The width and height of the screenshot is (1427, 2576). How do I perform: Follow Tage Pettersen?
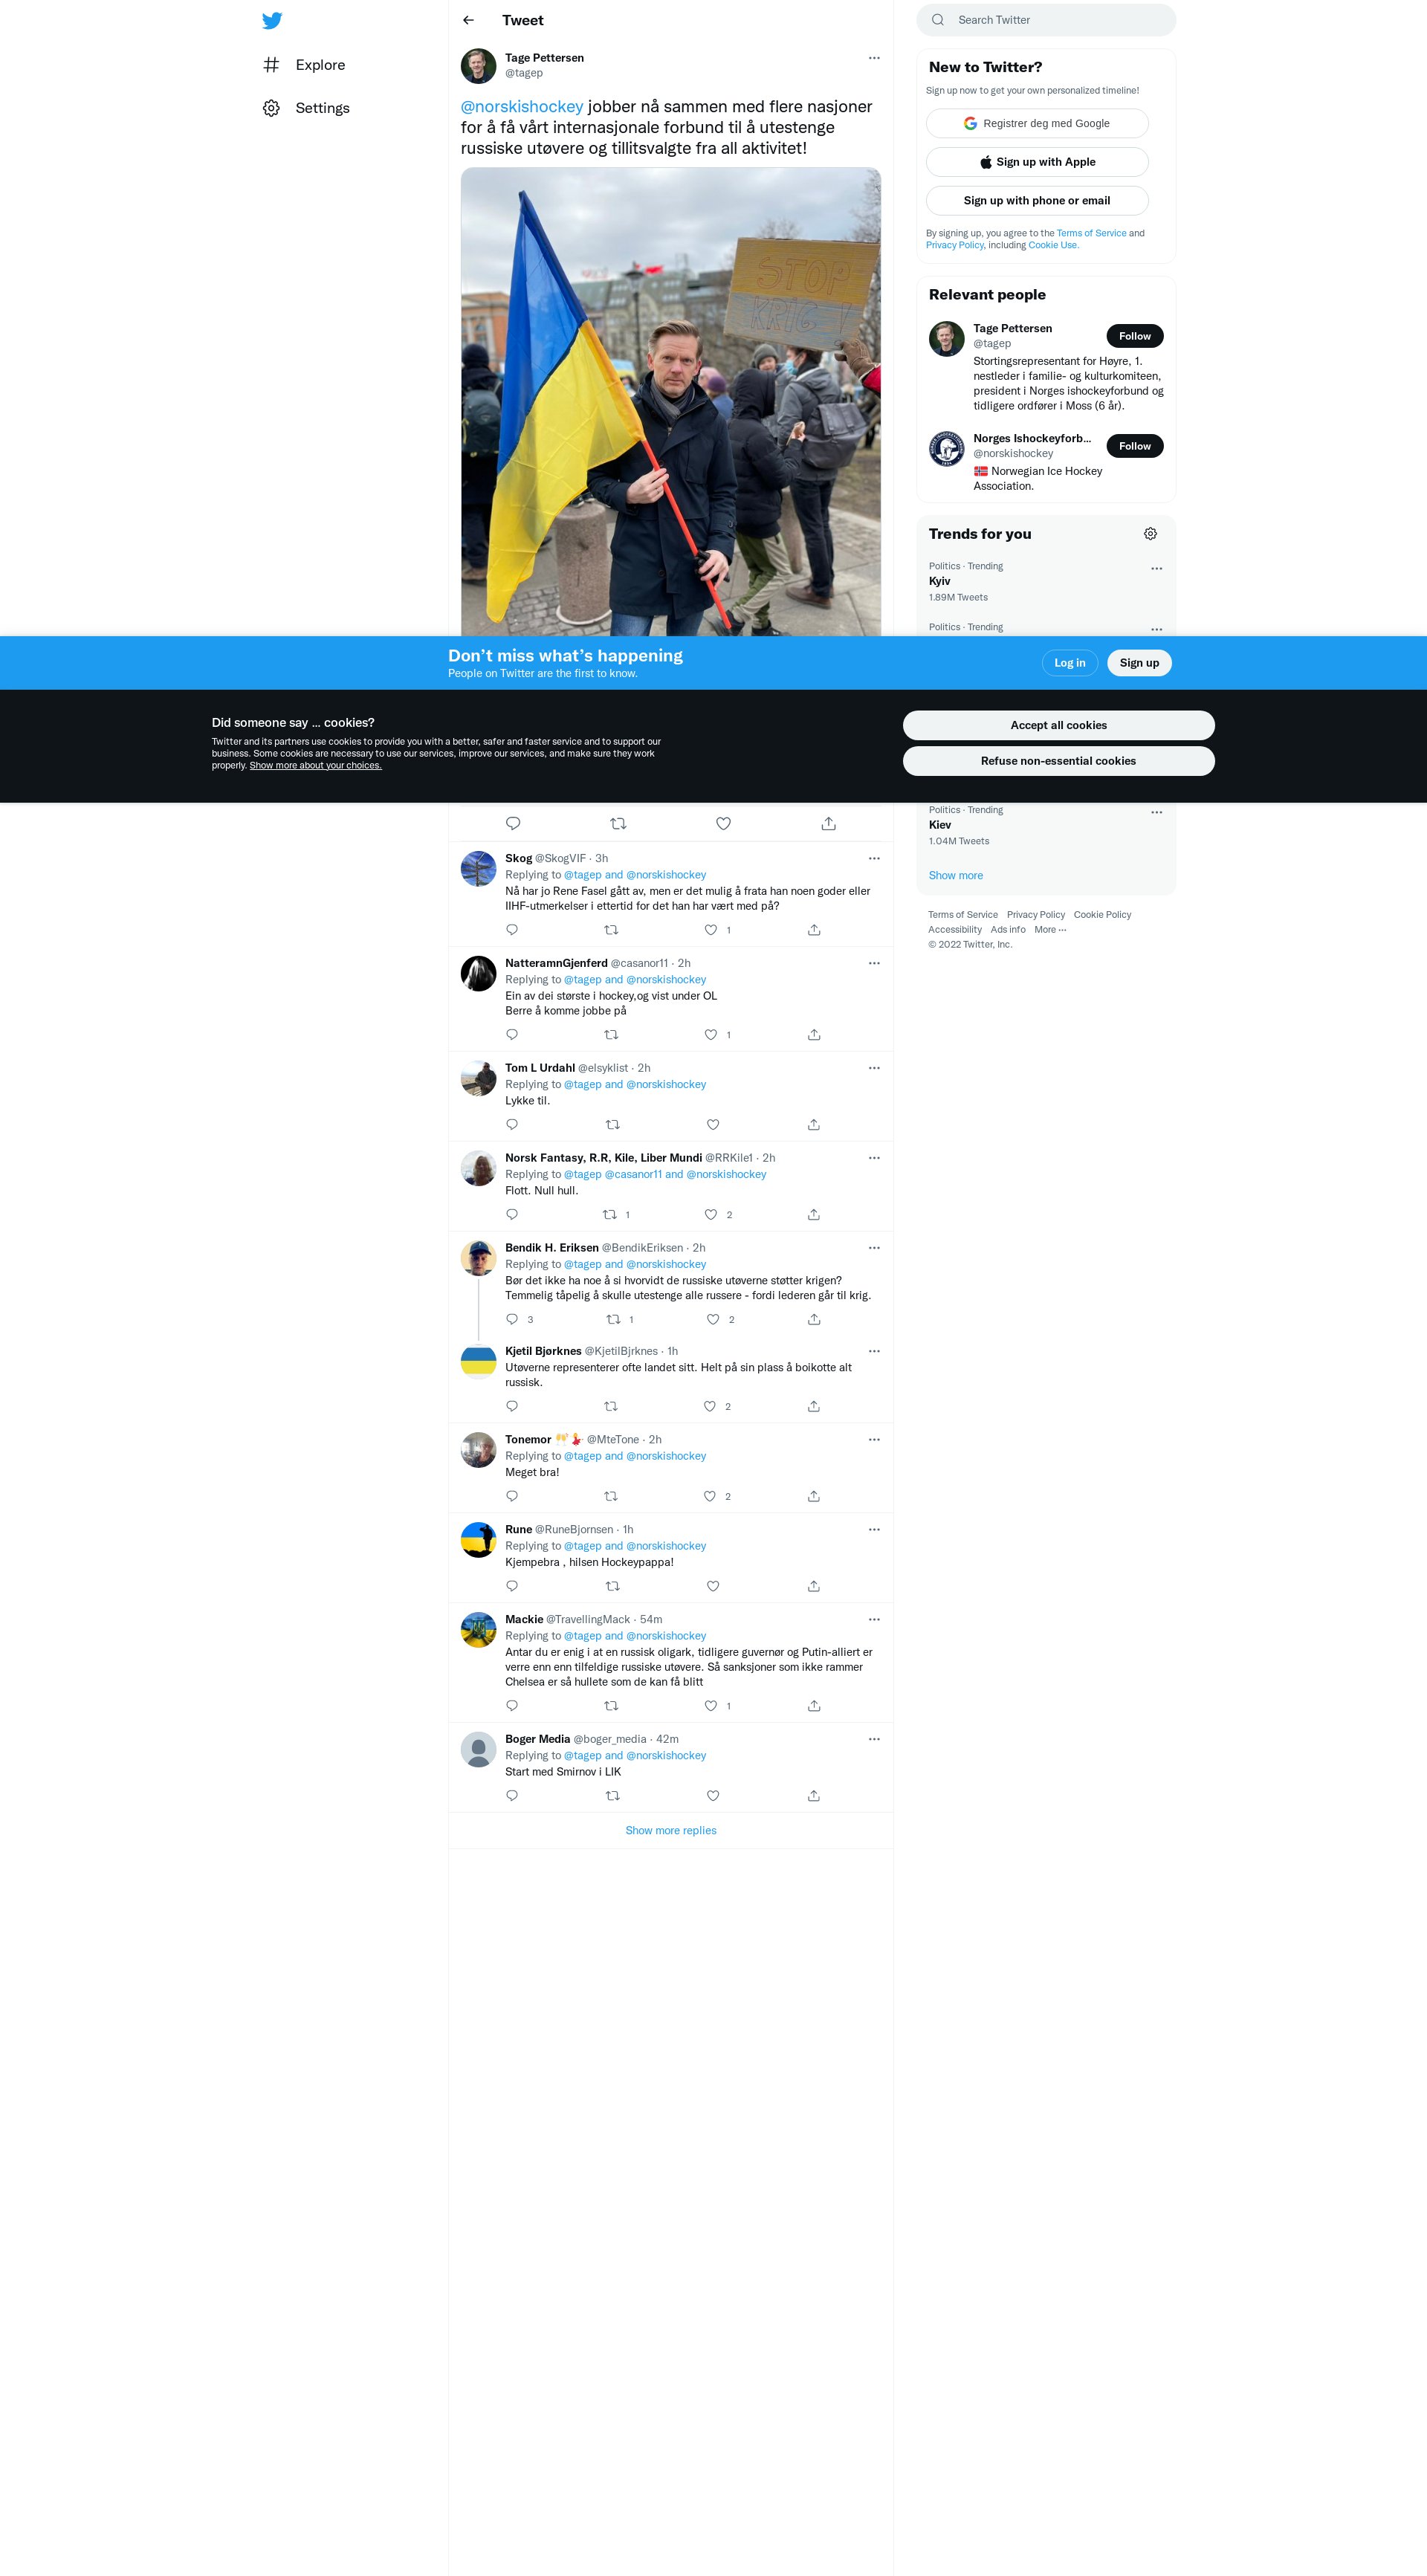1134,336
